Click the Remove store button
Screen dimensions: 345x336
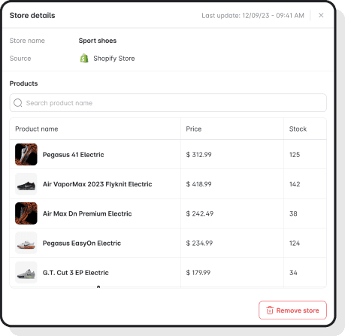(x=292, y=310)
